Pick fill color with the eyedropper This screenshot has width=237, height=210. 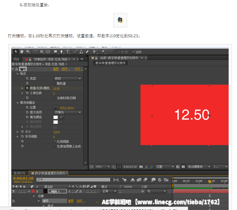[x=62, y=117]
